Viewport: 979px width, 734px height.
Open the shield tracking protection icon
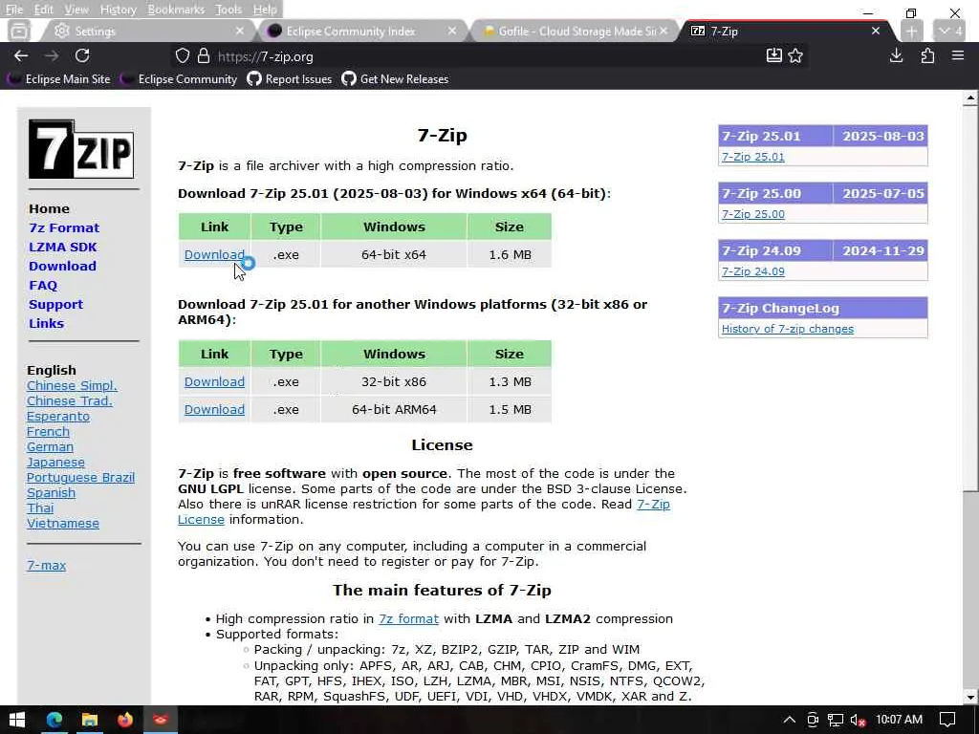(183, 56)
